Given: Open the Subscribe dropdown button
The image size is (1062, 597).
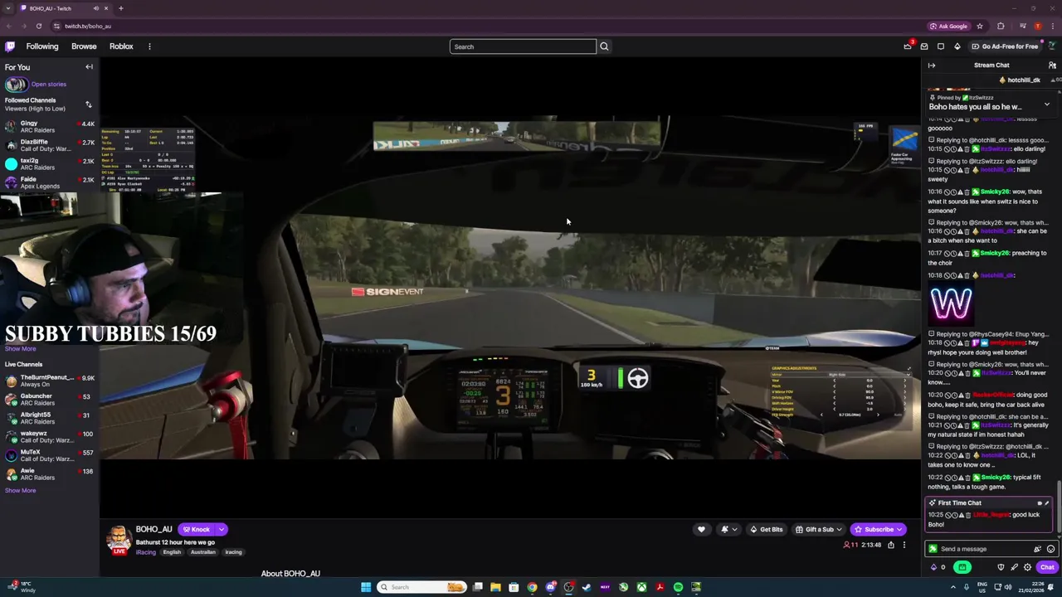Looking at the screenshot, I should 879,530.
